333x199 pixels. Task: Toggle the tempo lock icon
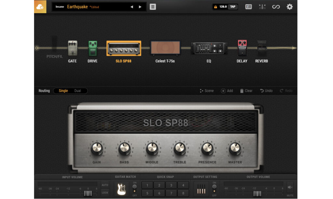click(216, 7)
